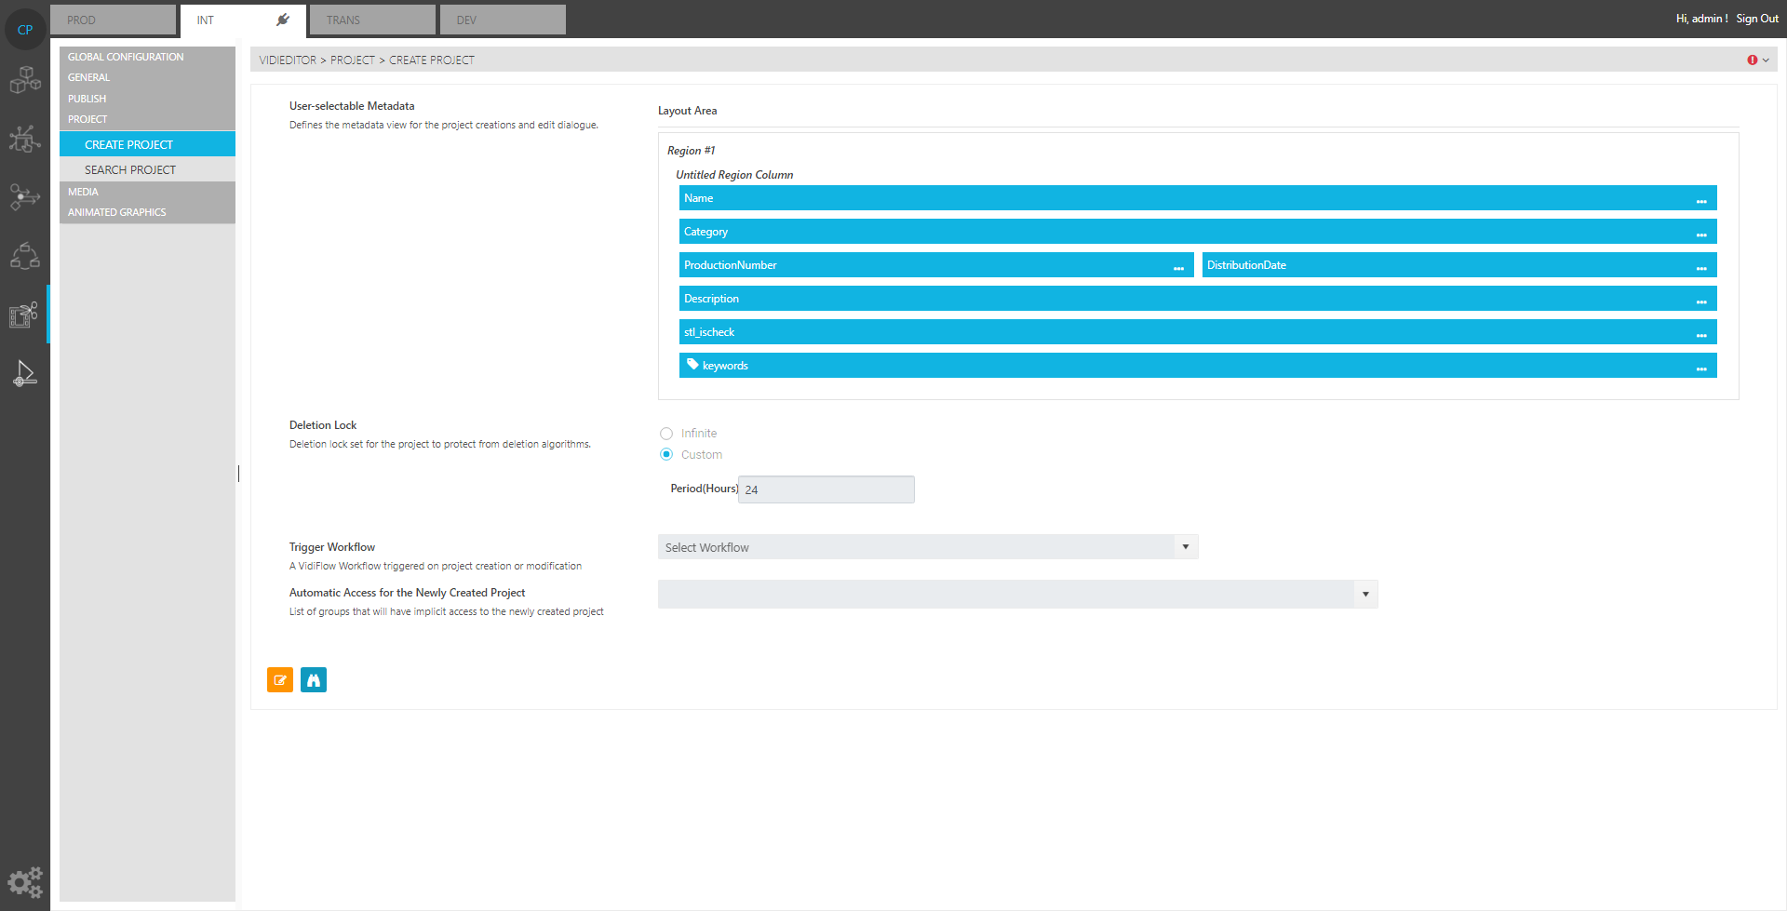Switch to the PROD tab
The height and width of the screenshot is (911, 1787).
pos(113,19)
